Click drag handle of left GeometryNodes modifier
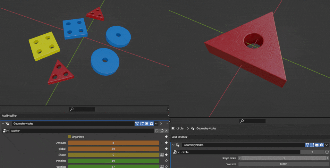330x168 pixels. [168, 123]
